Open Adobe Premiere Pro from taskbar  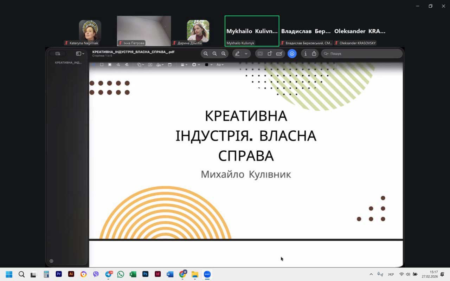tap(59, 274)
